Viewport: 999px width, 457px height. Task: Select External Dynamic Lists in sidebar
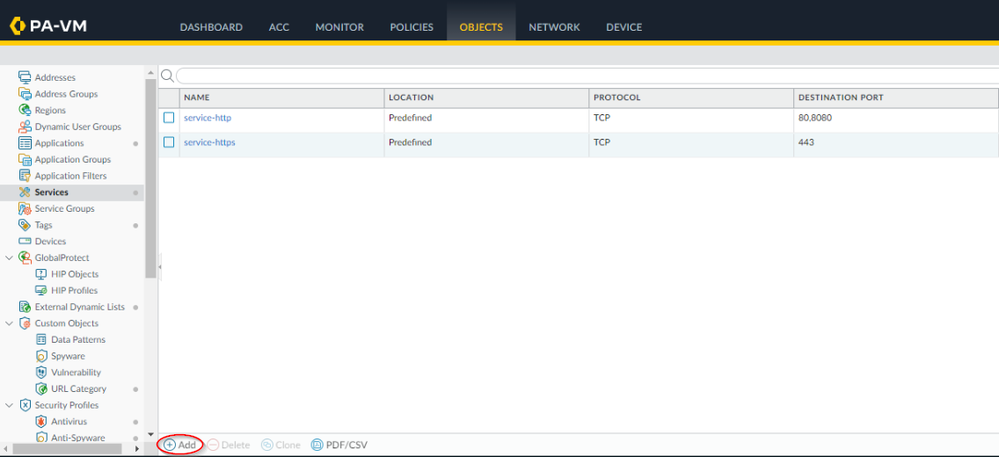[x=80, y=307]
